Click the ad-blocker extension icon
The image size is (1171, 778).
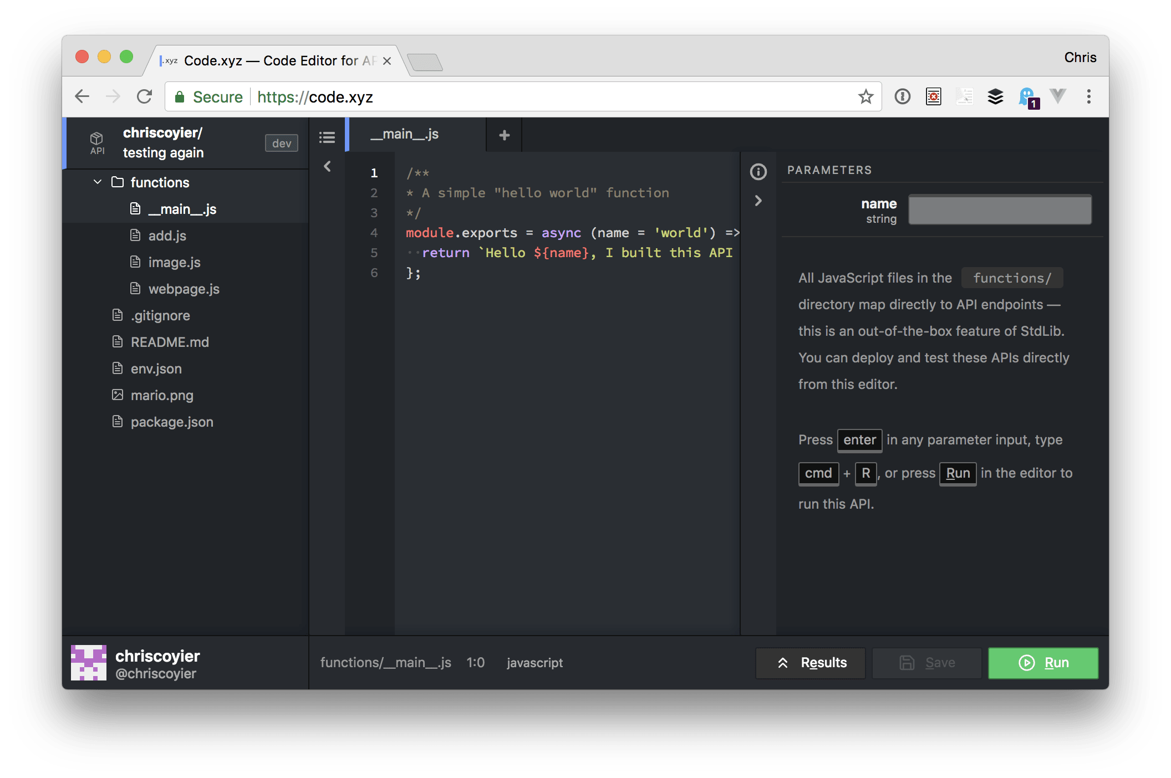[x=933, y=96]
